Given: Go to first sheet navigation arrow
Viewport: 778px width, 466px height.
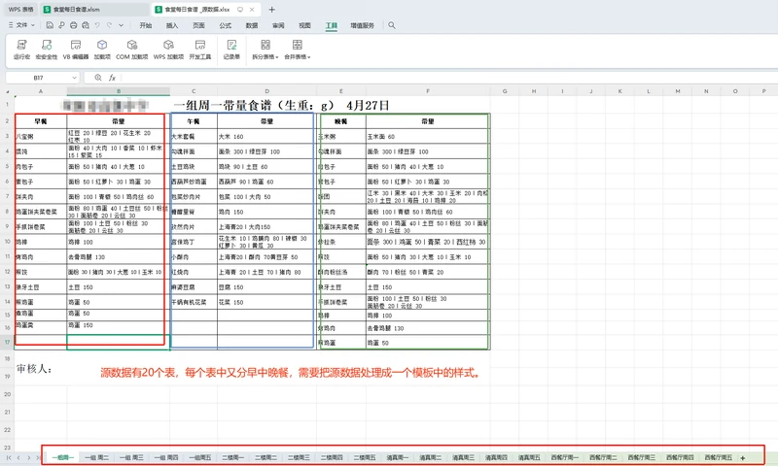Looking at the screenshot, I should click(x=9, y=458).
